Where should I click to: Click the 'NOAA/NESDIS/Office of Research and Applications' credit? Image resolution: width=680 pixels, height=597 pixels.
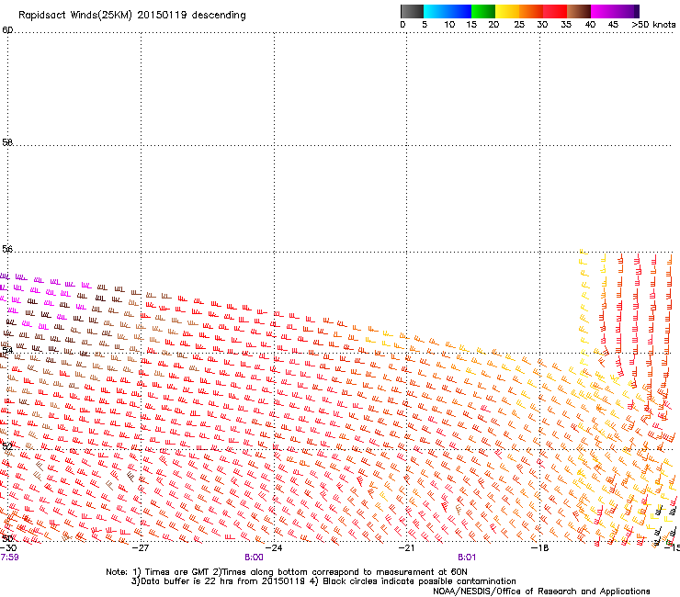[541, 591]
